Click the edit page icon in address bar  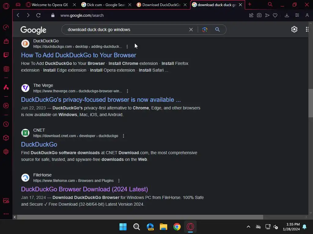pos(251,15)
